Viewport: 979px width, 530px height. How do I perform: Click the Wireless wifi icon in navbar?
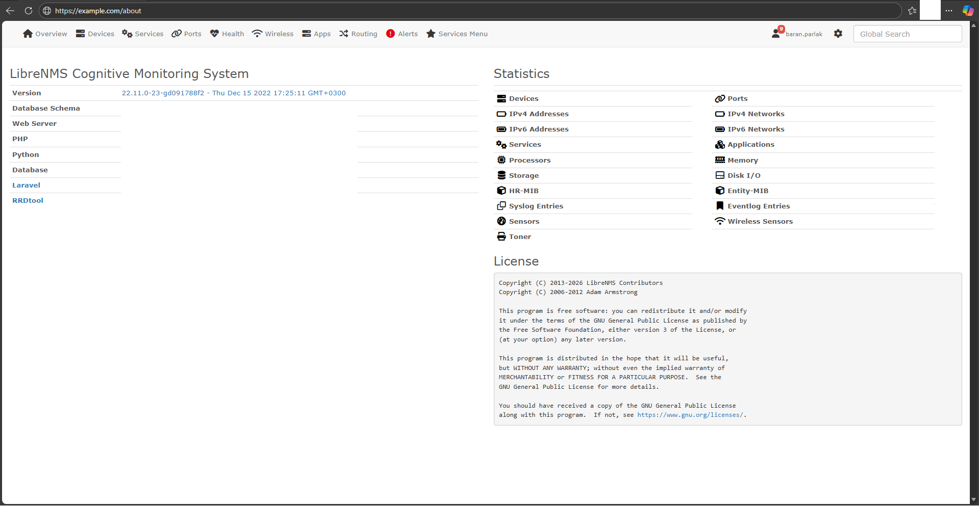[x=257, y=34]
